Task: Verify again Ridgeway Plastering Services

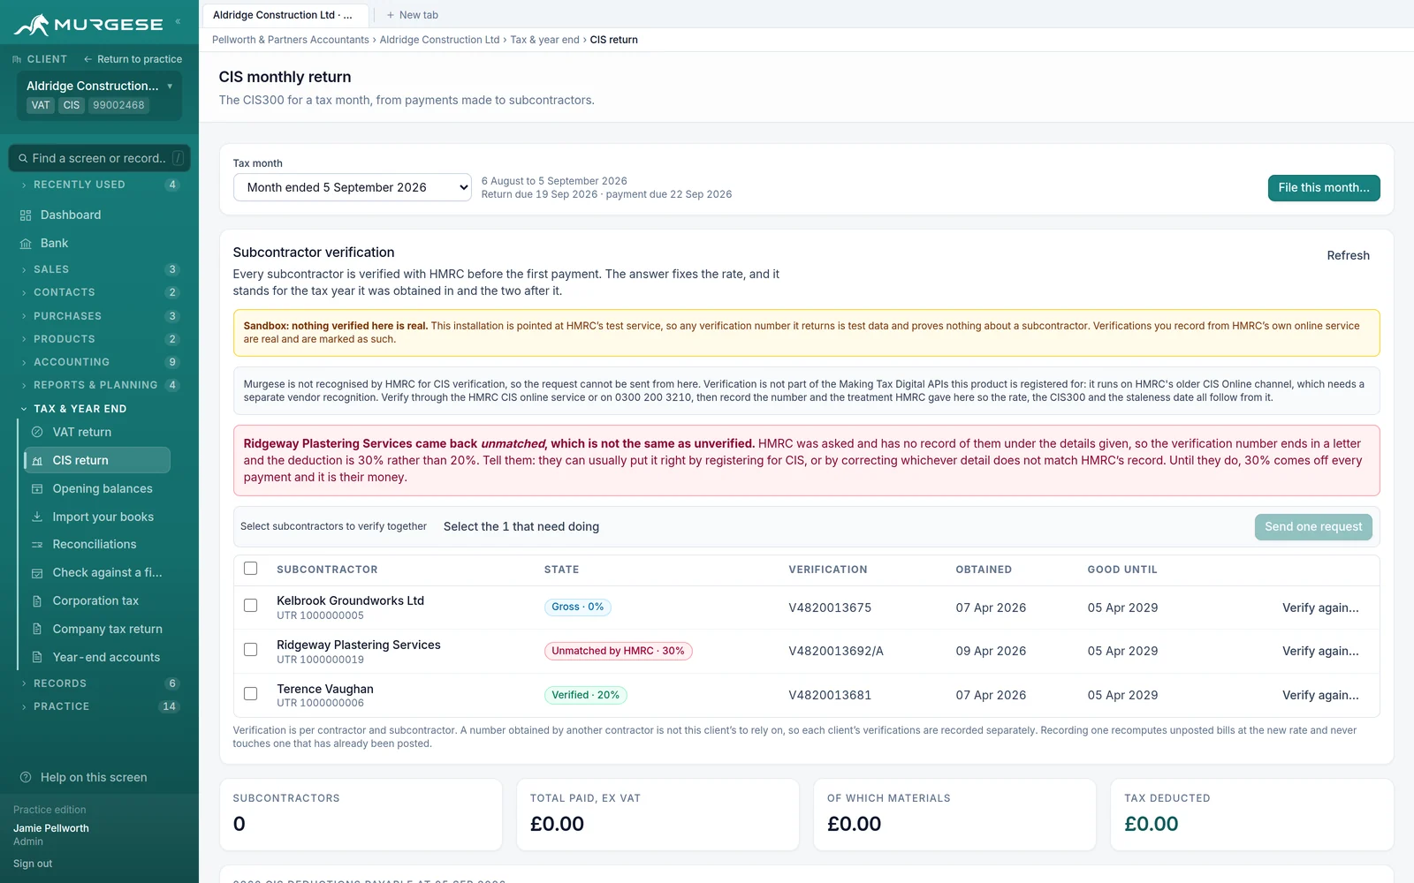Action: click(1320, 651)
